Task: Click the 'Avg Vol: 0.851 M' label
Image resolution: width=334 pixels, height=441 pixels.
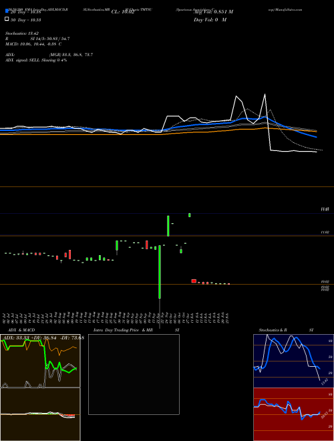Action: tap(213, 12)
